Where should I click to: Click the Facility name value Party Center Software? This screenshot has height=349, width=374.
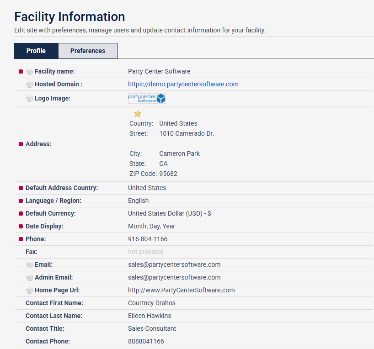click(x=159, y=71)
